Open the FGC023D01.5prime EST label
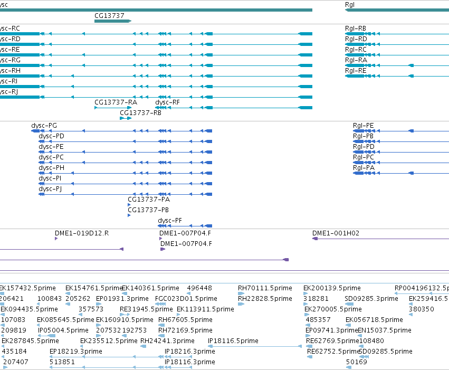Screen dimensions: 449x370 pyautogui.click(x=186, y=299)
